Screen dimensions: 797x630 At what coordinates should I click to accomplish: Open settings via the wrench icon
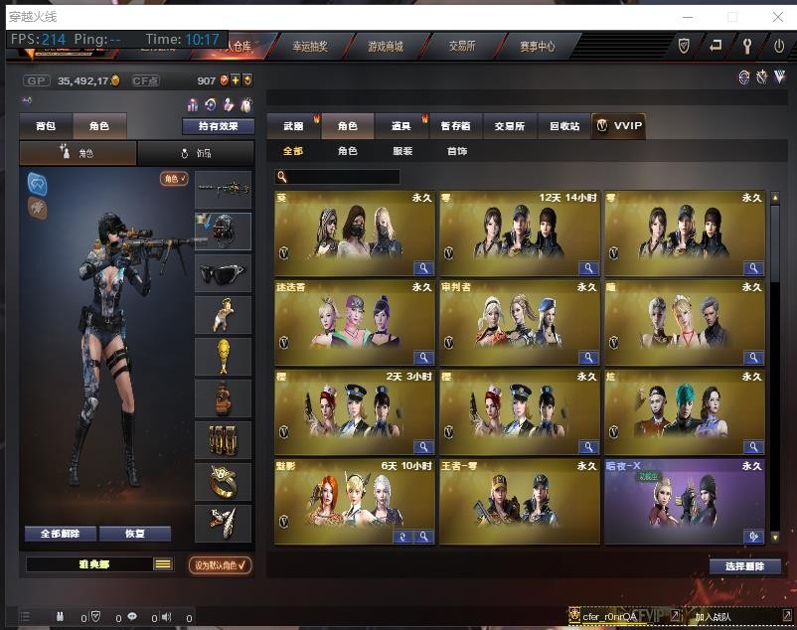(746, 47)
